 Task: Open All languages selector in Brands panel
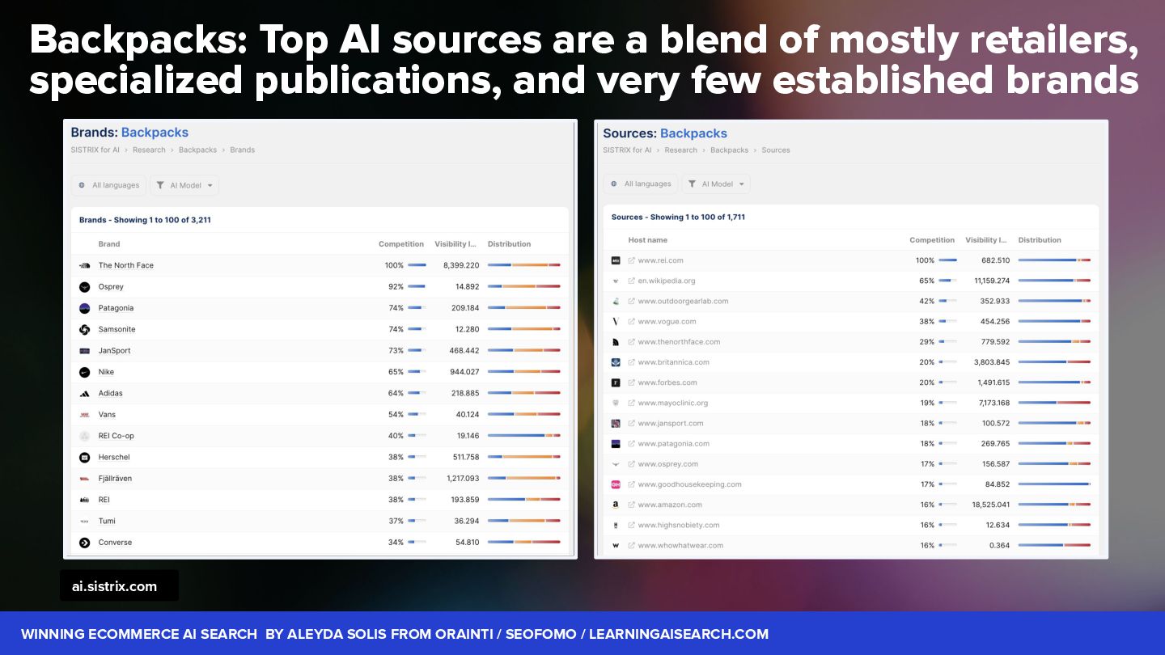[108, 185]
